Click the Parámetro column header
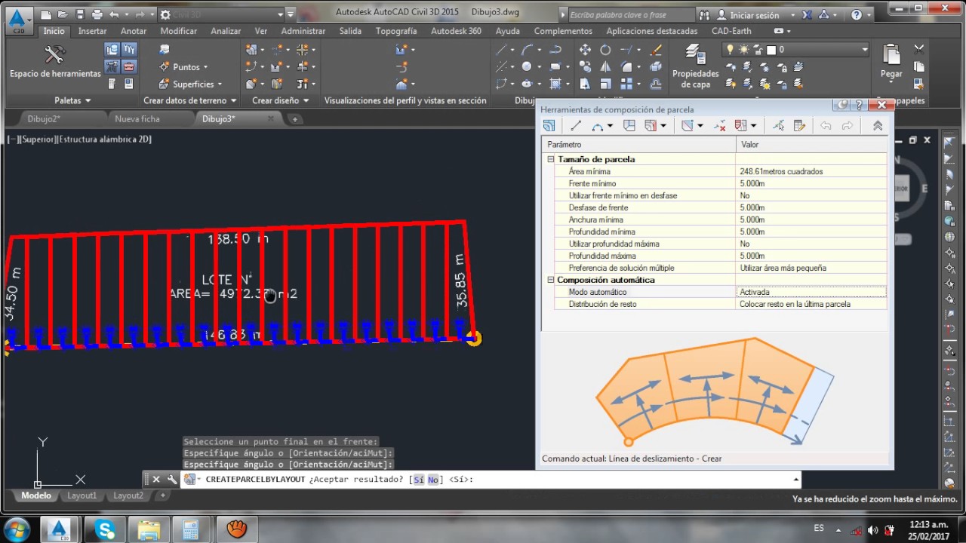The image size is (966, 543). click(639, 144)
